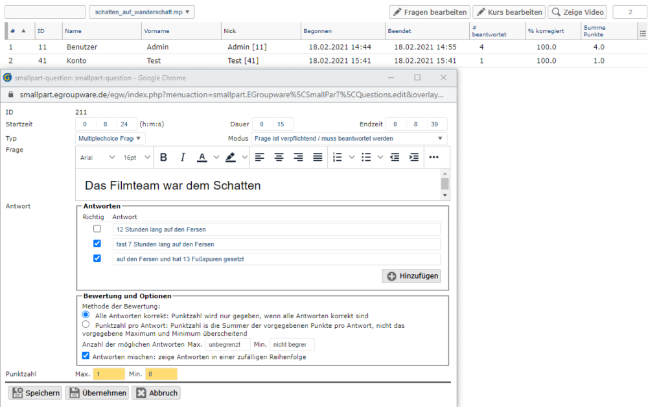Image resolution: width=648 pixels, height=407 pixels.
Task: Uncheck 'fast 7 Stunden lang auf den Fersen'
Action: [97, 244]
